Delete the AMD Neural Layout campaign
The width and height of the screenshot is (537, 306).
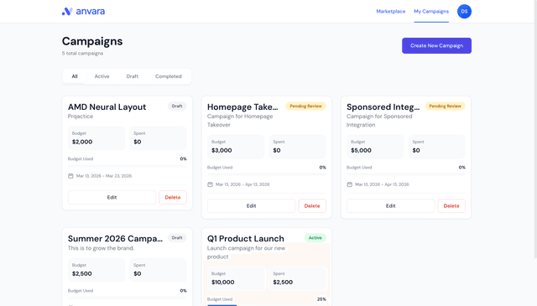coord(173,198)
